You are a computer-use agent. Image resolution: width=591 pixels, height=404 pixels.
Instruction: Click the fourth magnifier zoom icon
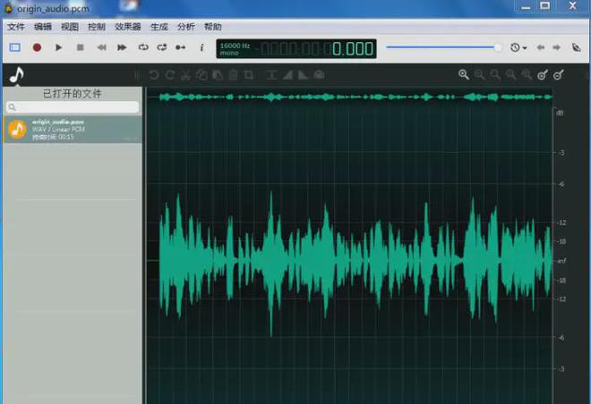(x=510, y=75)
